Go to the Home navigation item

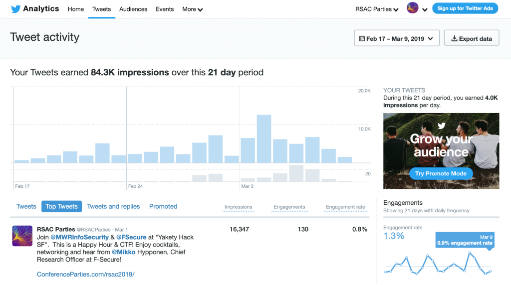(x=76, y=9)
